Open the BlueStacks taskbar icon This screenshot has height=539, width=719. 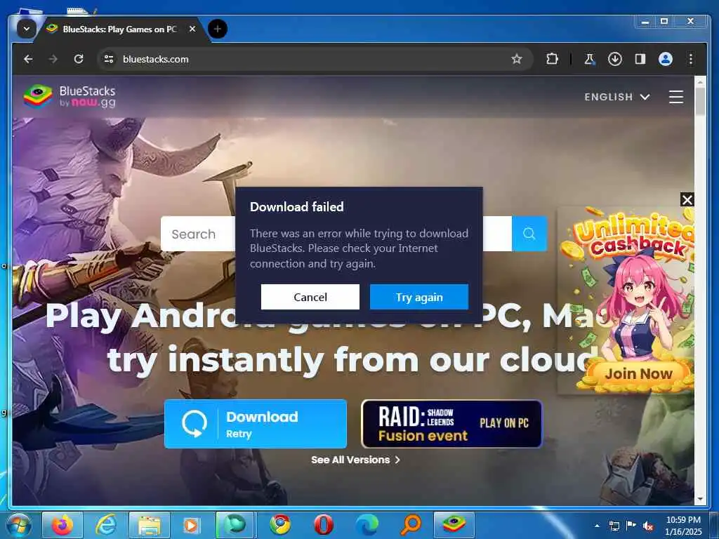(x=454, y=525)
